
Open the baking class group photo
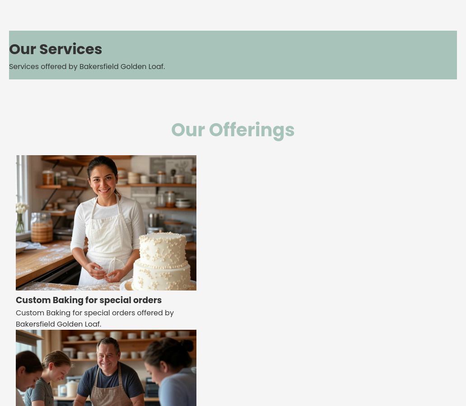tap(106, 368)
